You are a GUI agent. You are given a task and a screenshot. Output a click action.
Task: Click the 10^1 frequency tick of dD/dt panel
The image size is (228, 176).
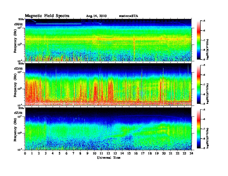point(20,72)
